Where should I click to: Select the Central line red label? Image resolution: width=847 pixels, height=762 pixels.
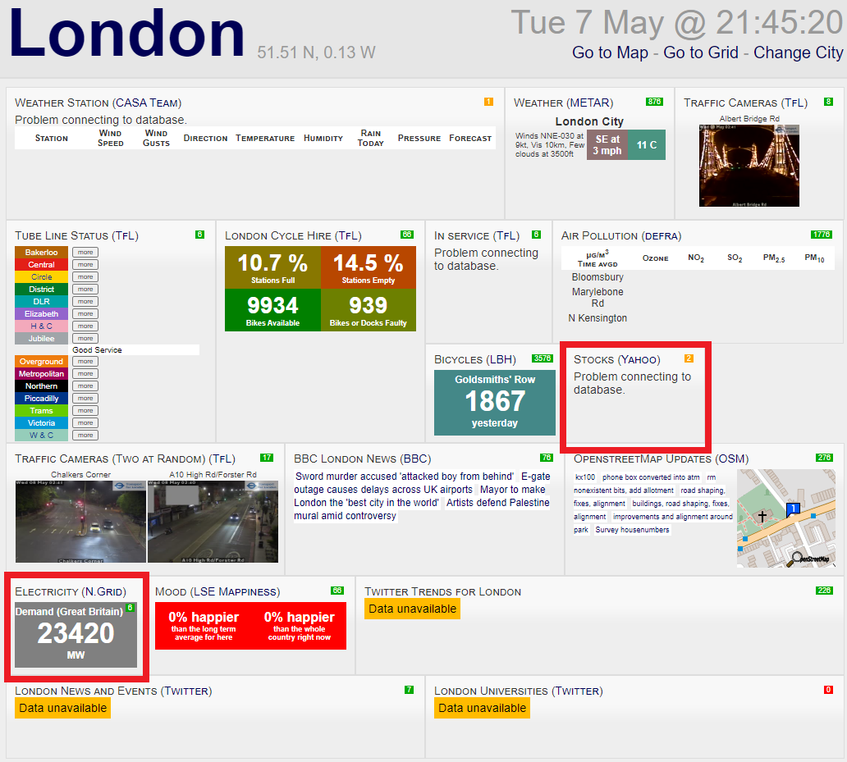(42, 264)
